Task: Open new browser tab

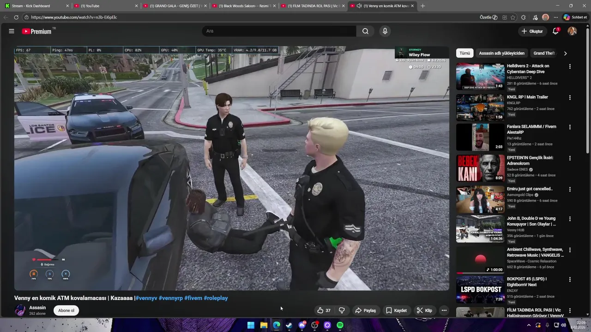Action: (422, 6)
